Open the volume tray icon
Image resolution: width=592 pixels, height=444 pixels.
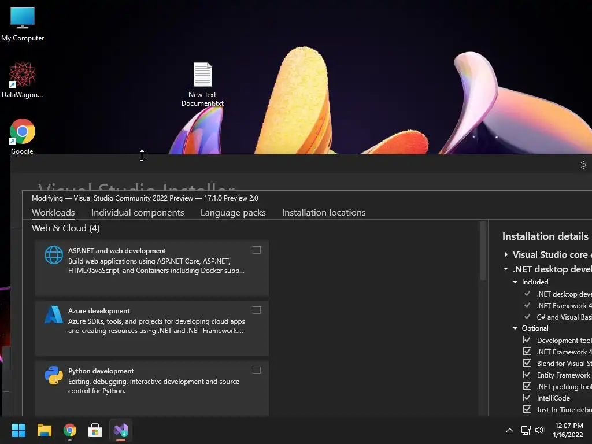[x=539, y=430]
